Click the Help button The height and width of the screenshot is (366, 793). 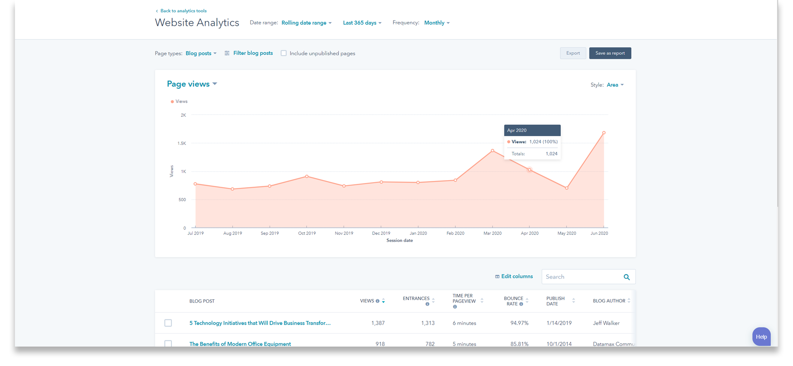pyautogui.click(x=761, y=337)
